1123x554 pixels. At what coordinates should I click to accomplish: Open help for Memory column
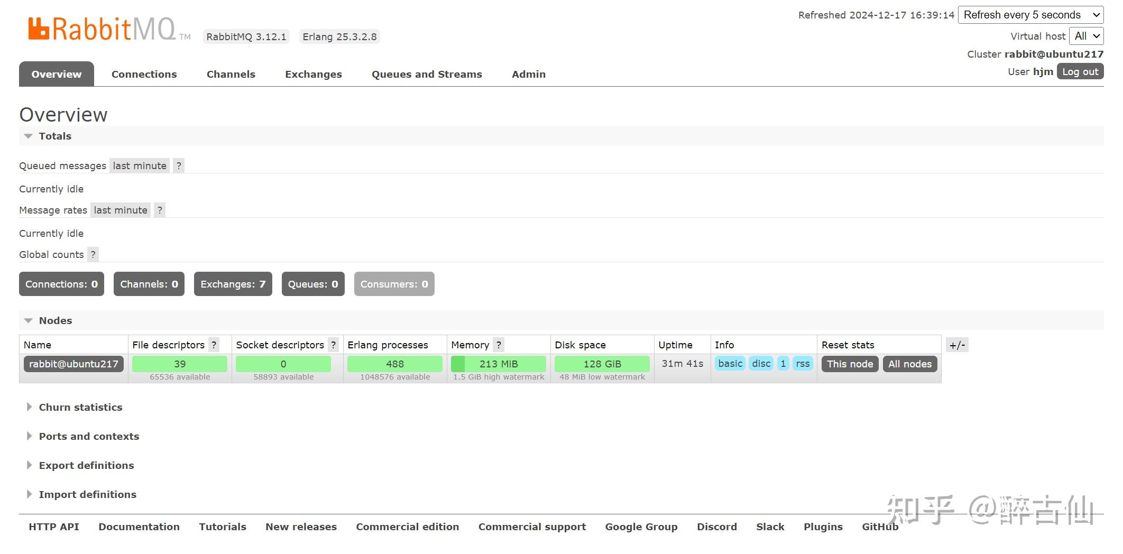499,345
